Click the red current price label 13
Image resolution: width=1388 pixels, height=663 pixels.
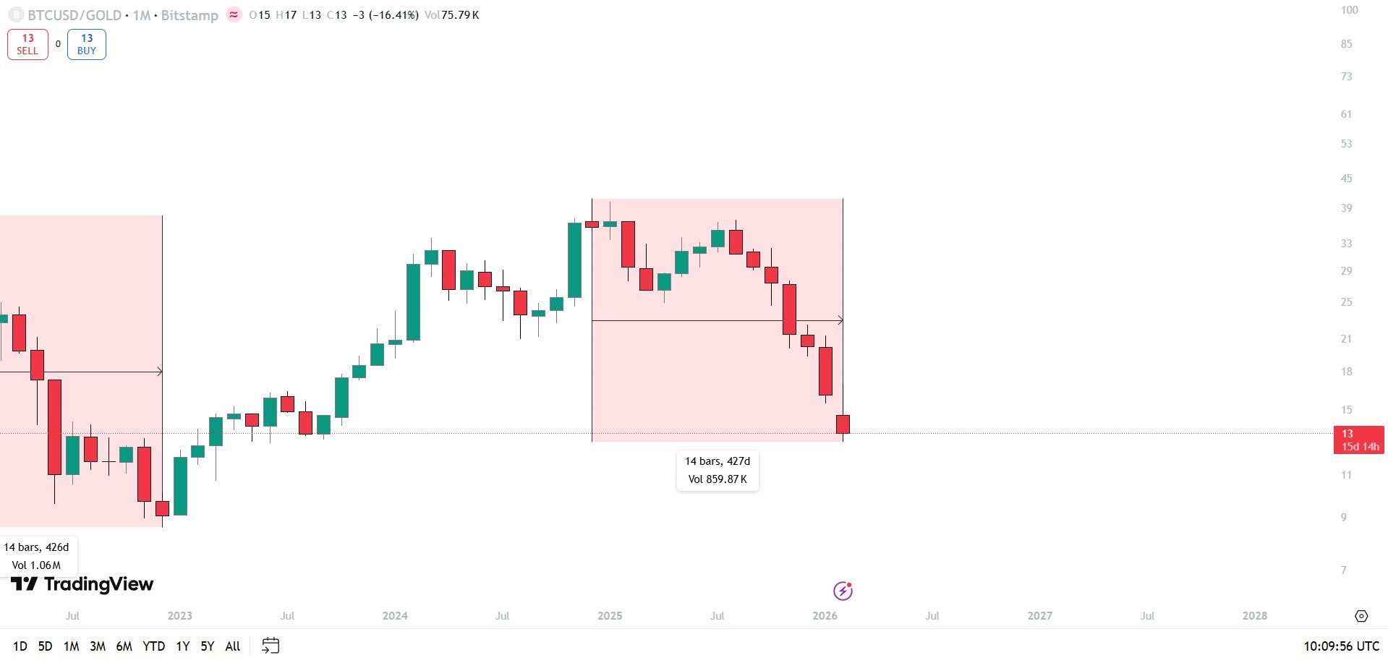[x=1358, y=440]
